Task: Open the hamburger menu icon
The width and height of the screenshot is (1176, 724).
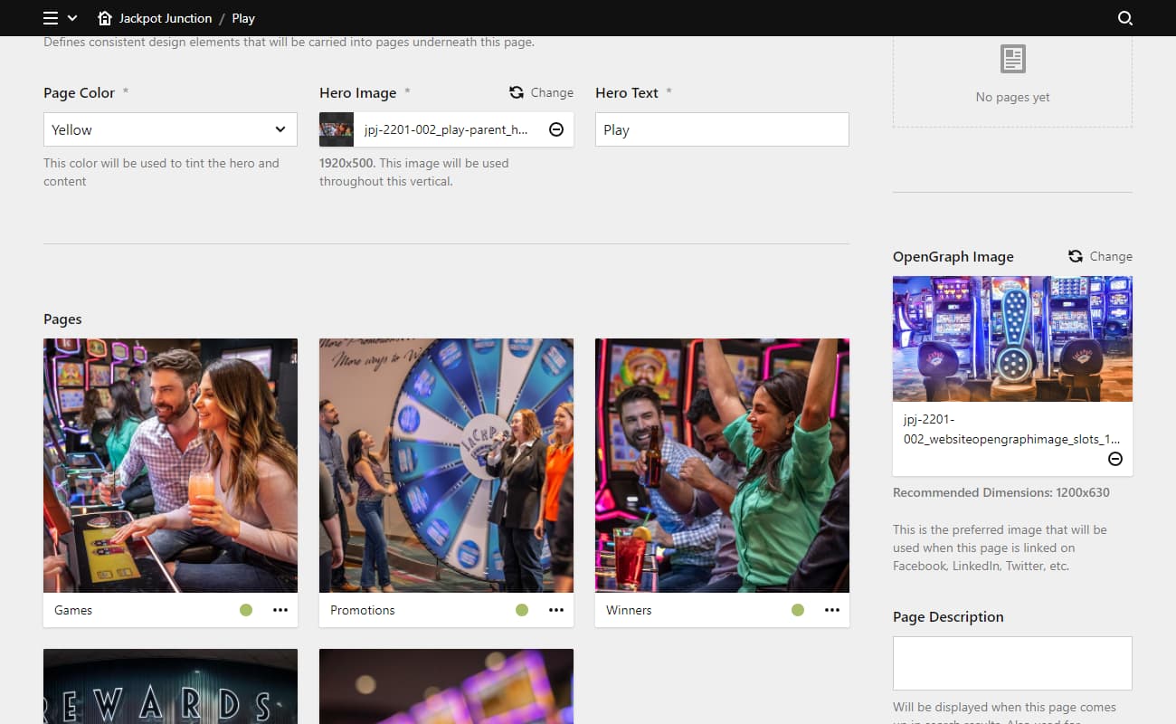Action: click(x=51, y=18)
